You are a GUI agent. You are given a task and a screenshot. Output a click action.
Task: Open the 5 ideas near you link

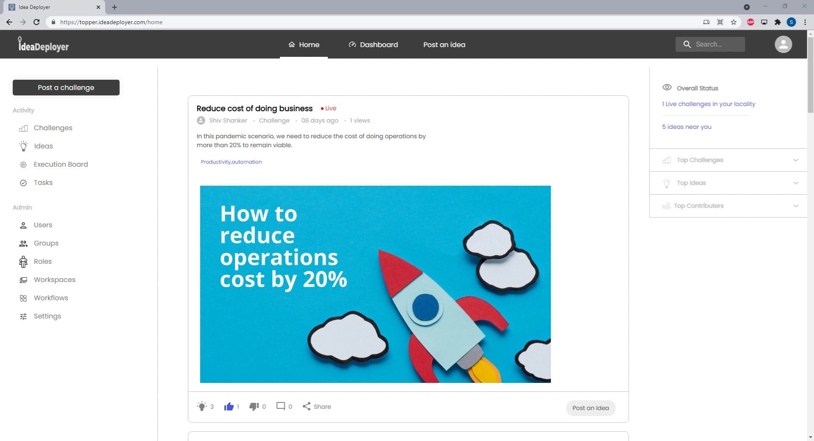coord(686,127)
